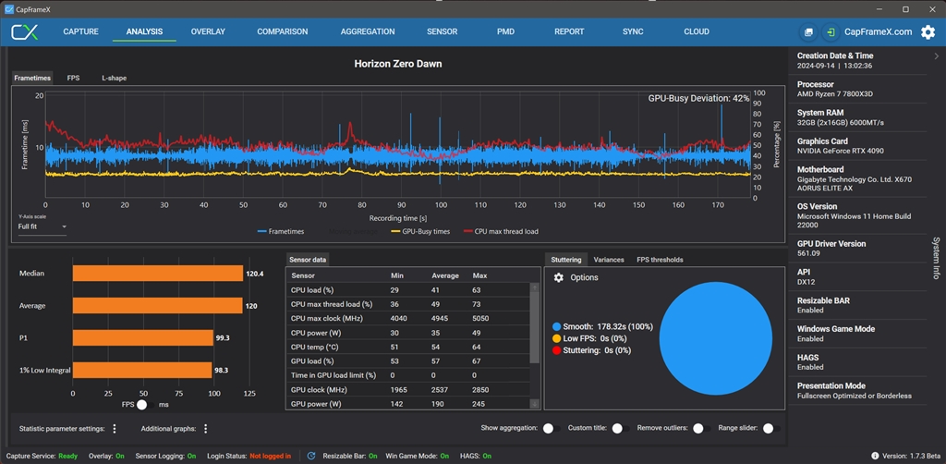Open settings via the gear icon

pos(928,32)
